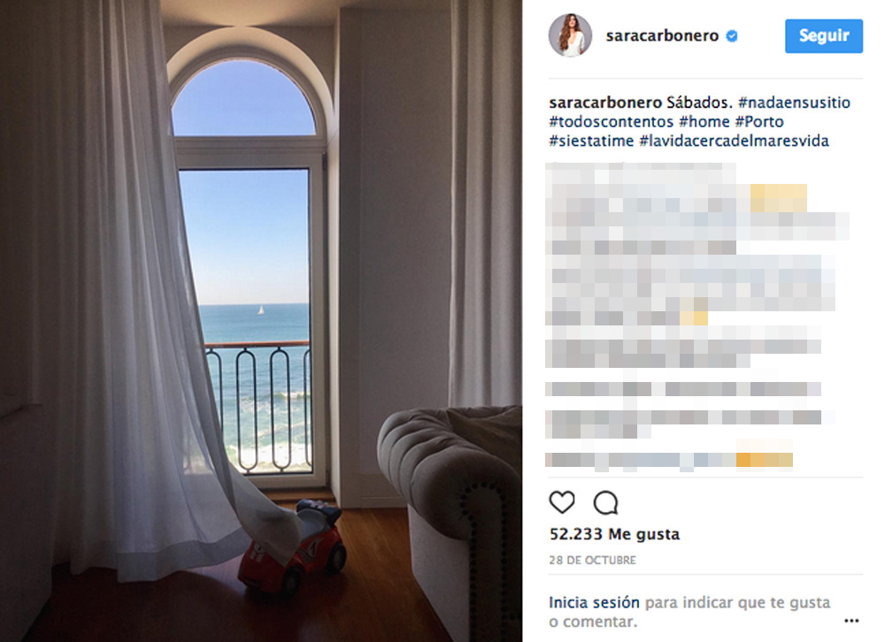
Task: Click the window photo of the sea
Action: pyautogui.click(x=261, y=321)
